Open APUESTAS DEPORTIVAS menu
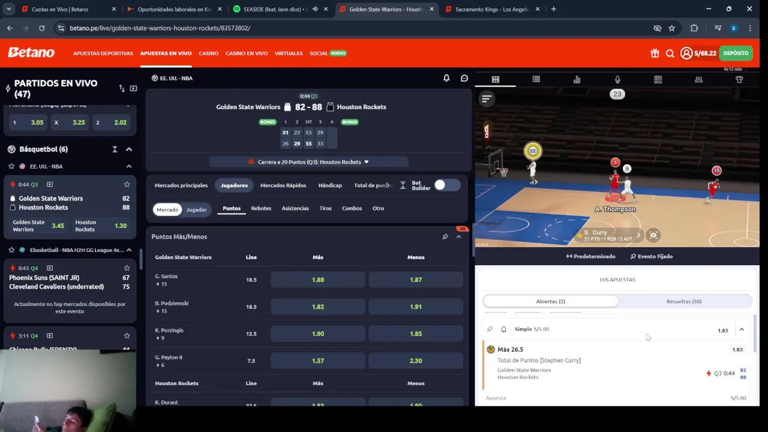768x432 pixels. coord(103,53)
